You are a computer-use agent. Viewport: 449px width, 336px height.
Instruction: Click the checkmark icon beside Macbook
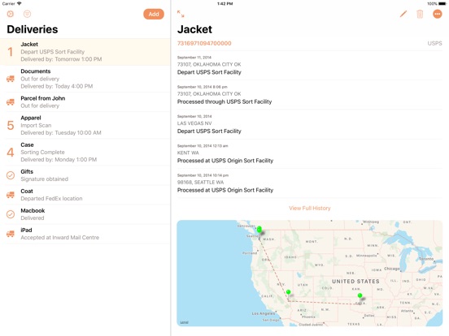(11, 214)
